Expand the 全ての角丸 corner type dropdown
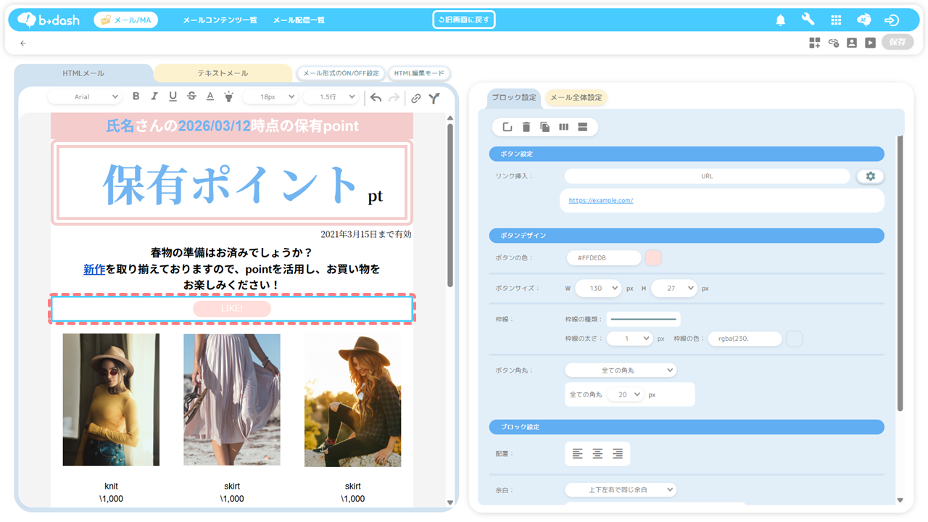The image size is (928, 522). 620,370
